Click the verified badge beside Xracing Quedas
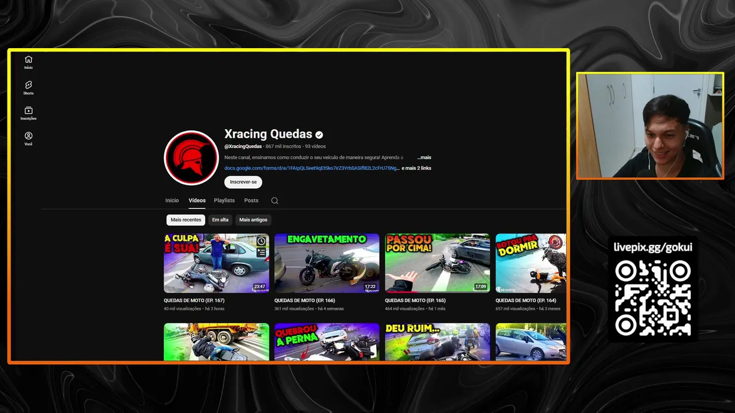The height and width of the screenshot is (413, 735). tap(319, 135)
